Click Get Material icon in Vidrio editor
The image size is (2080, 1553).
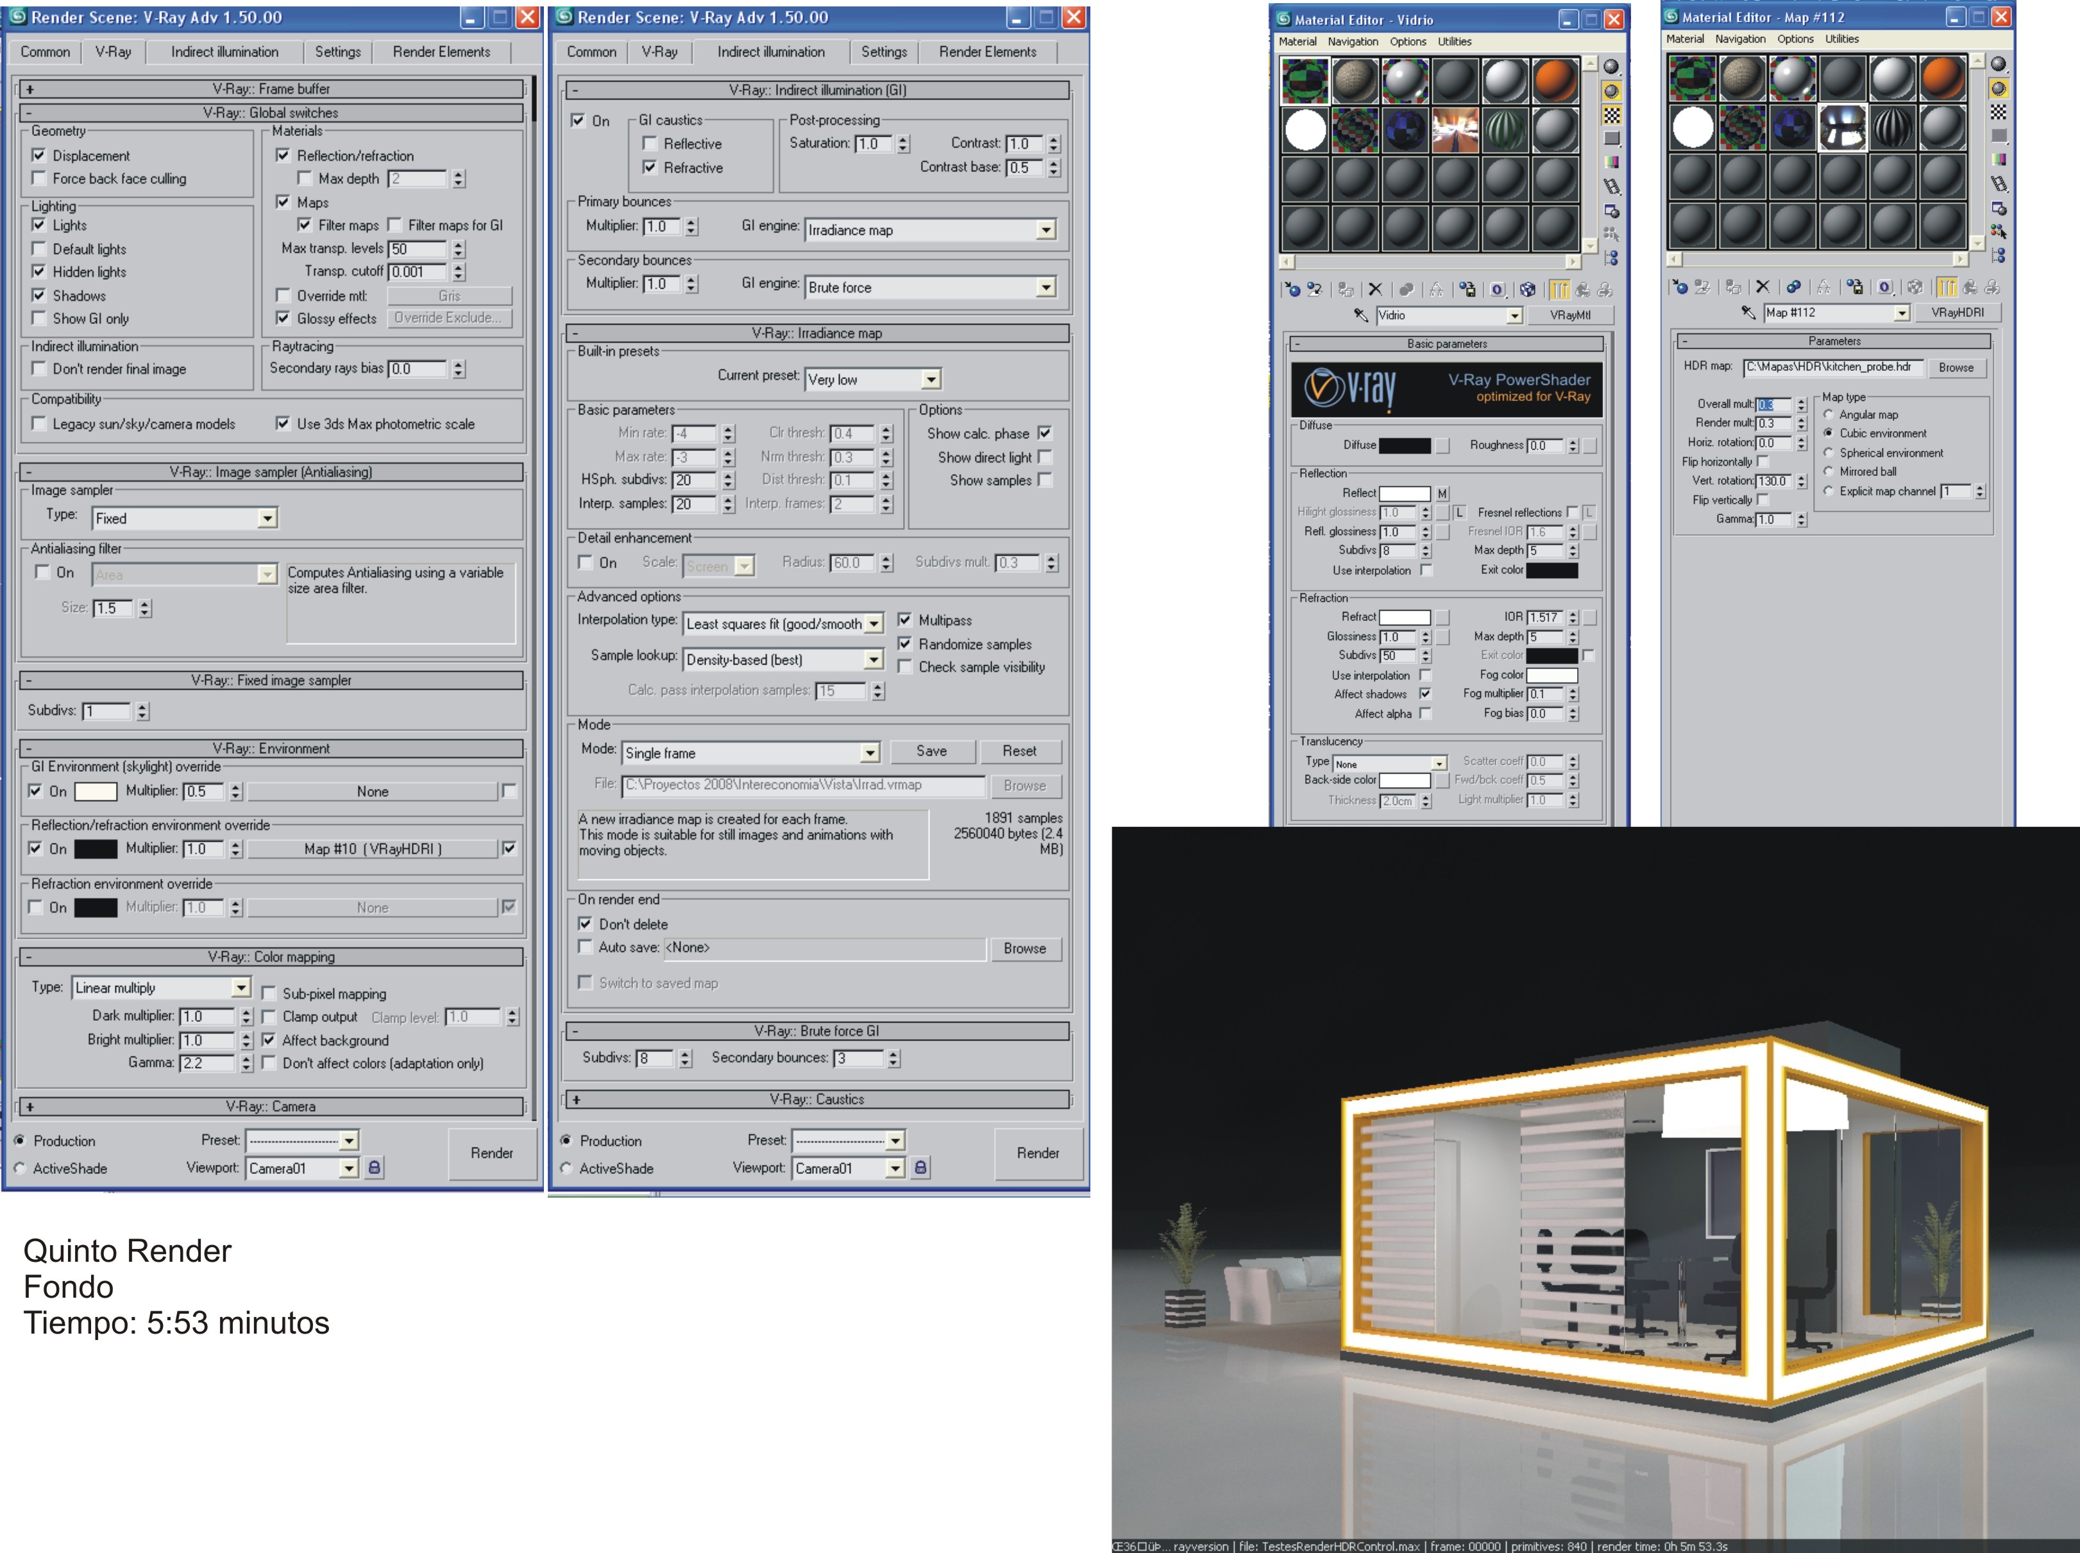tap(1292, 289)
